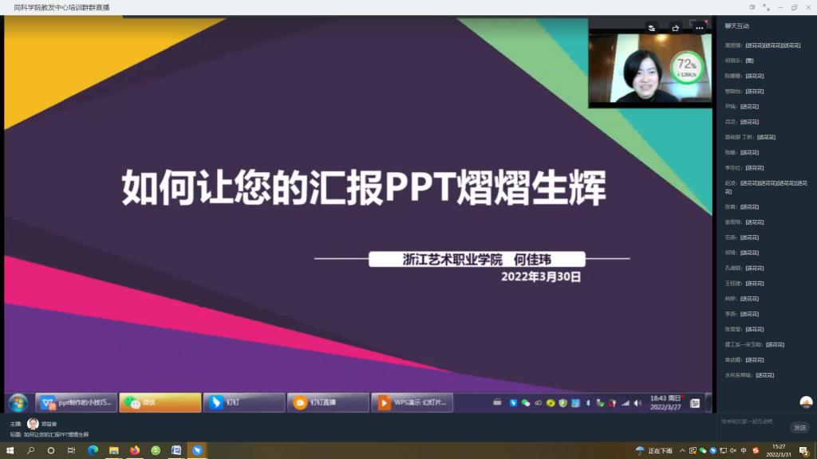817x459 pixels.
Task: Open File Explorer from the taskbar
Action: [x=113, y=450]
